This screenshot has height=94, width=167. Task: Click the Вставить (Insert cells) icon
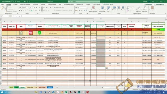click(114, 8)
